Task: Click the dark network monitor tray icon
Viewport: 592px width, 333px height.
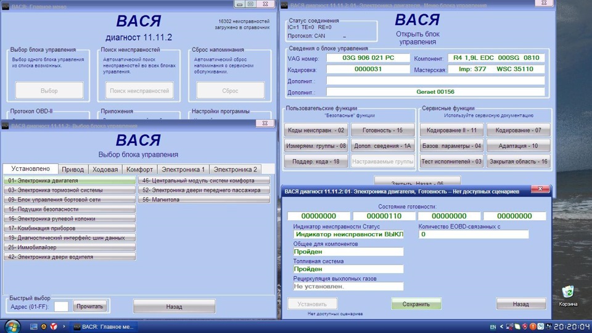Action: click(x=549, y=327)
